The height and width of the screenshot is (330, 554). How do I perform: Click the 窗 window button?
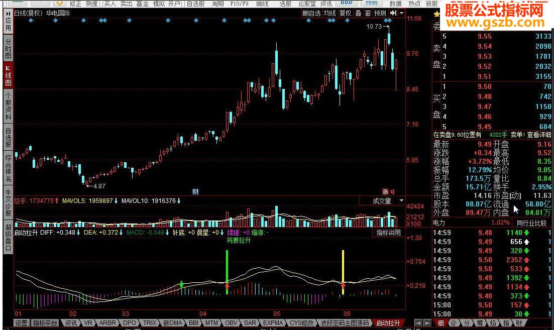368,13
